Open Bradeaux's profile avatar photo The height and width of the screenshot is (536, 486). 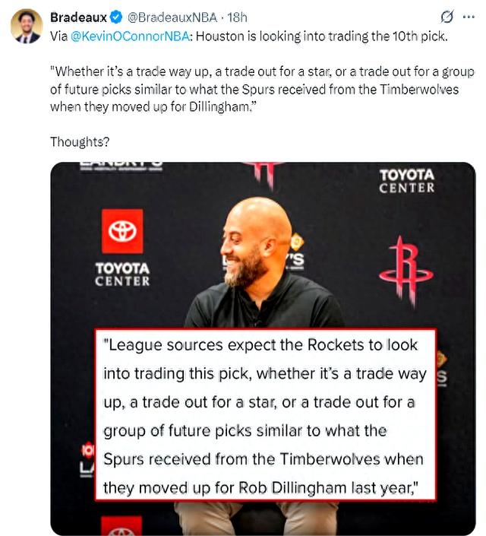pyautogui.click(x=27, y=27)
